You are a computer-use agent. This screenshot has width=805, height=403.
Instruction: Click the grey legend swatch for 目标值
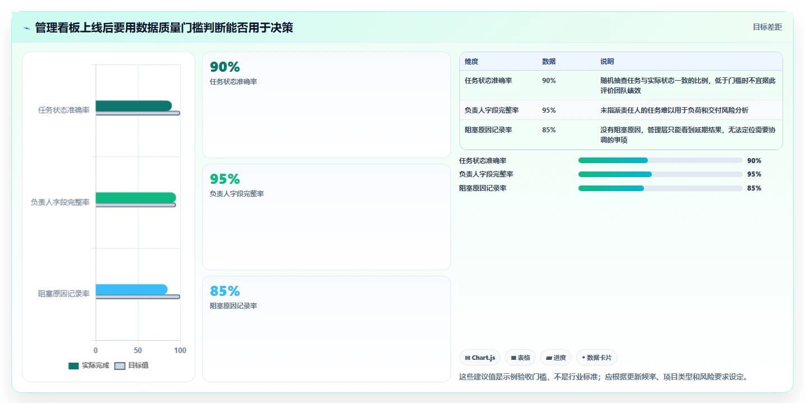[119, 365]
